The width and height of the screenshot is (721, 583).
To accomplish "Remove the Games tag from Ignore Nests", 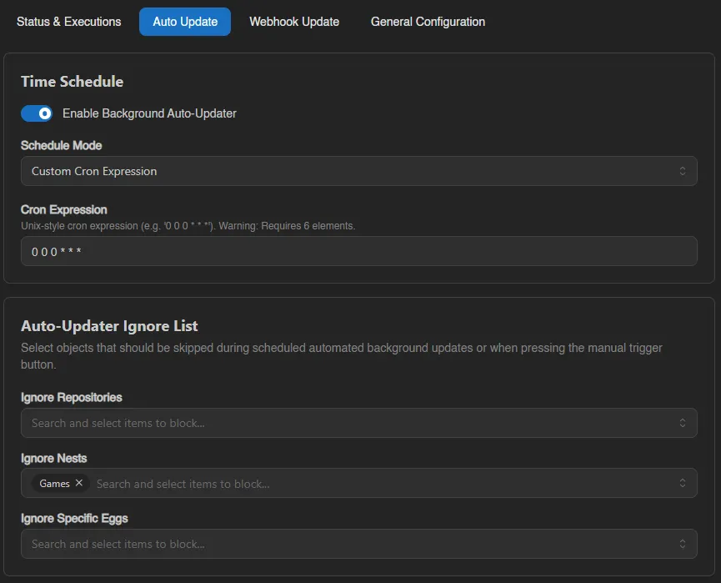I will (79, 483).
